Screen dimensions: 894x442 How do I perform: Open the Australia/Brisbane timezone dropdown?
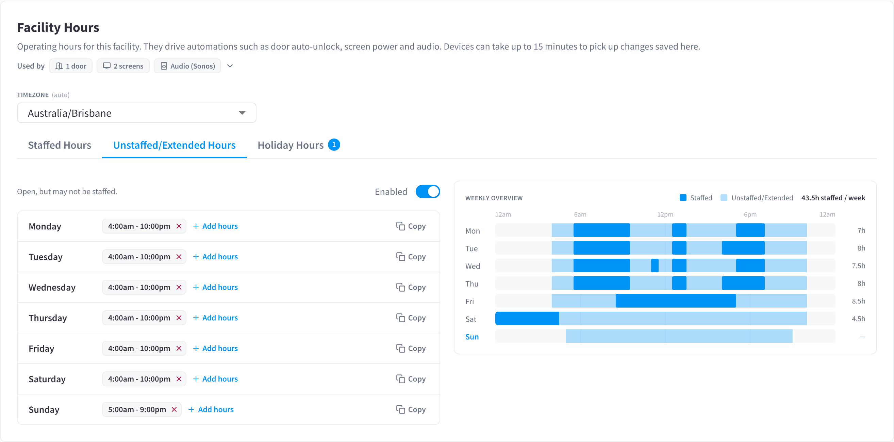point(137,113)
